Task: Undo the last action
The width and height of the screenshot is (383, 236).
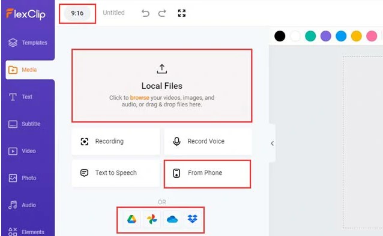Action: [x=145, y=13]
